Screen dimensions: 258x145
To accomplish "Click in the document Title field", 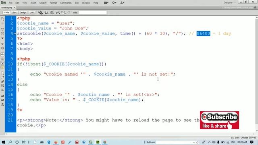I will [x=93, y=12].
